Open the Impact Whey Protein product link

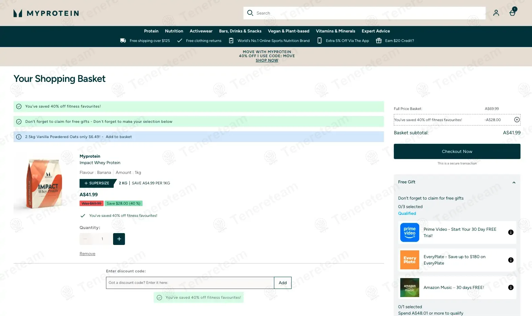(x=100, y=163)
